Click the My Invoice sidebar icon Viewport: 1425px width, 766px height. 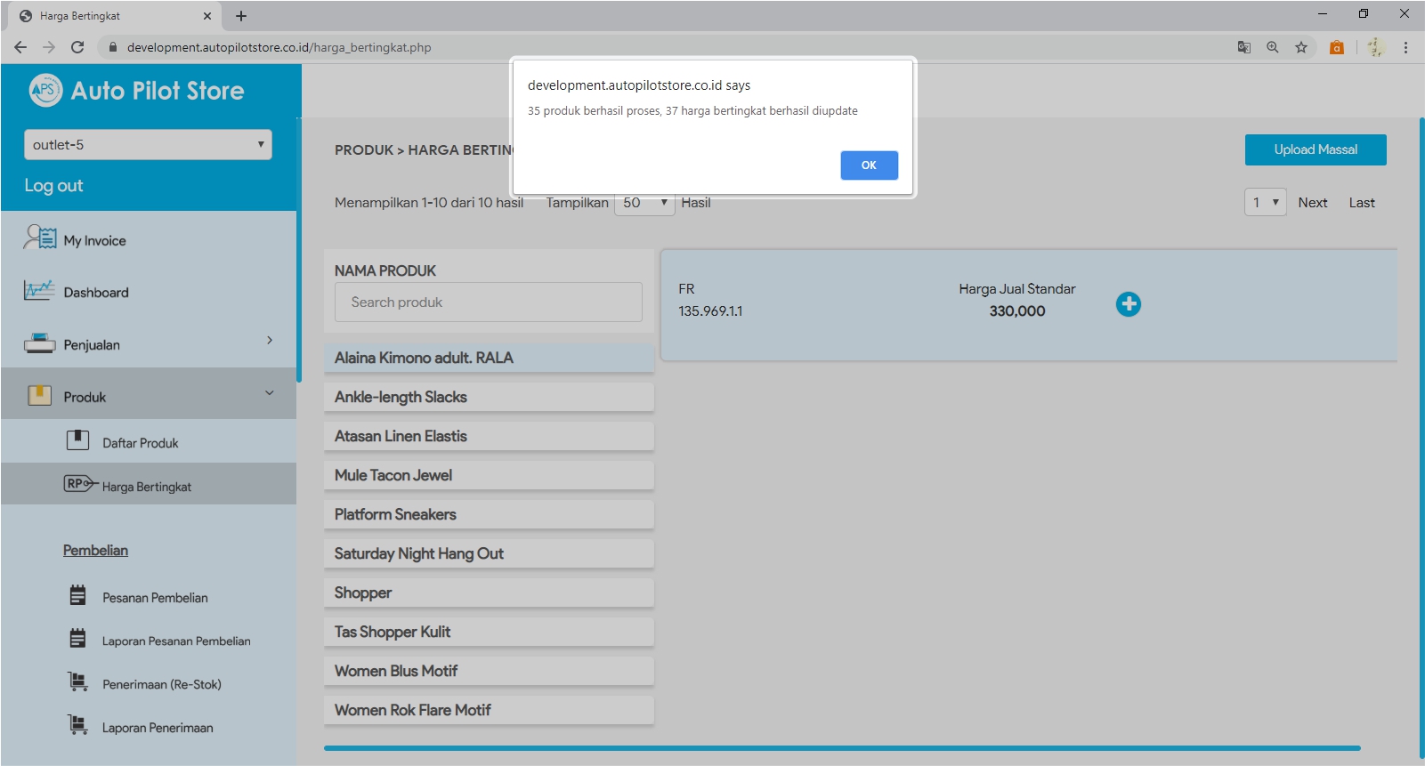pyautogui.click(x=40, y=238)
